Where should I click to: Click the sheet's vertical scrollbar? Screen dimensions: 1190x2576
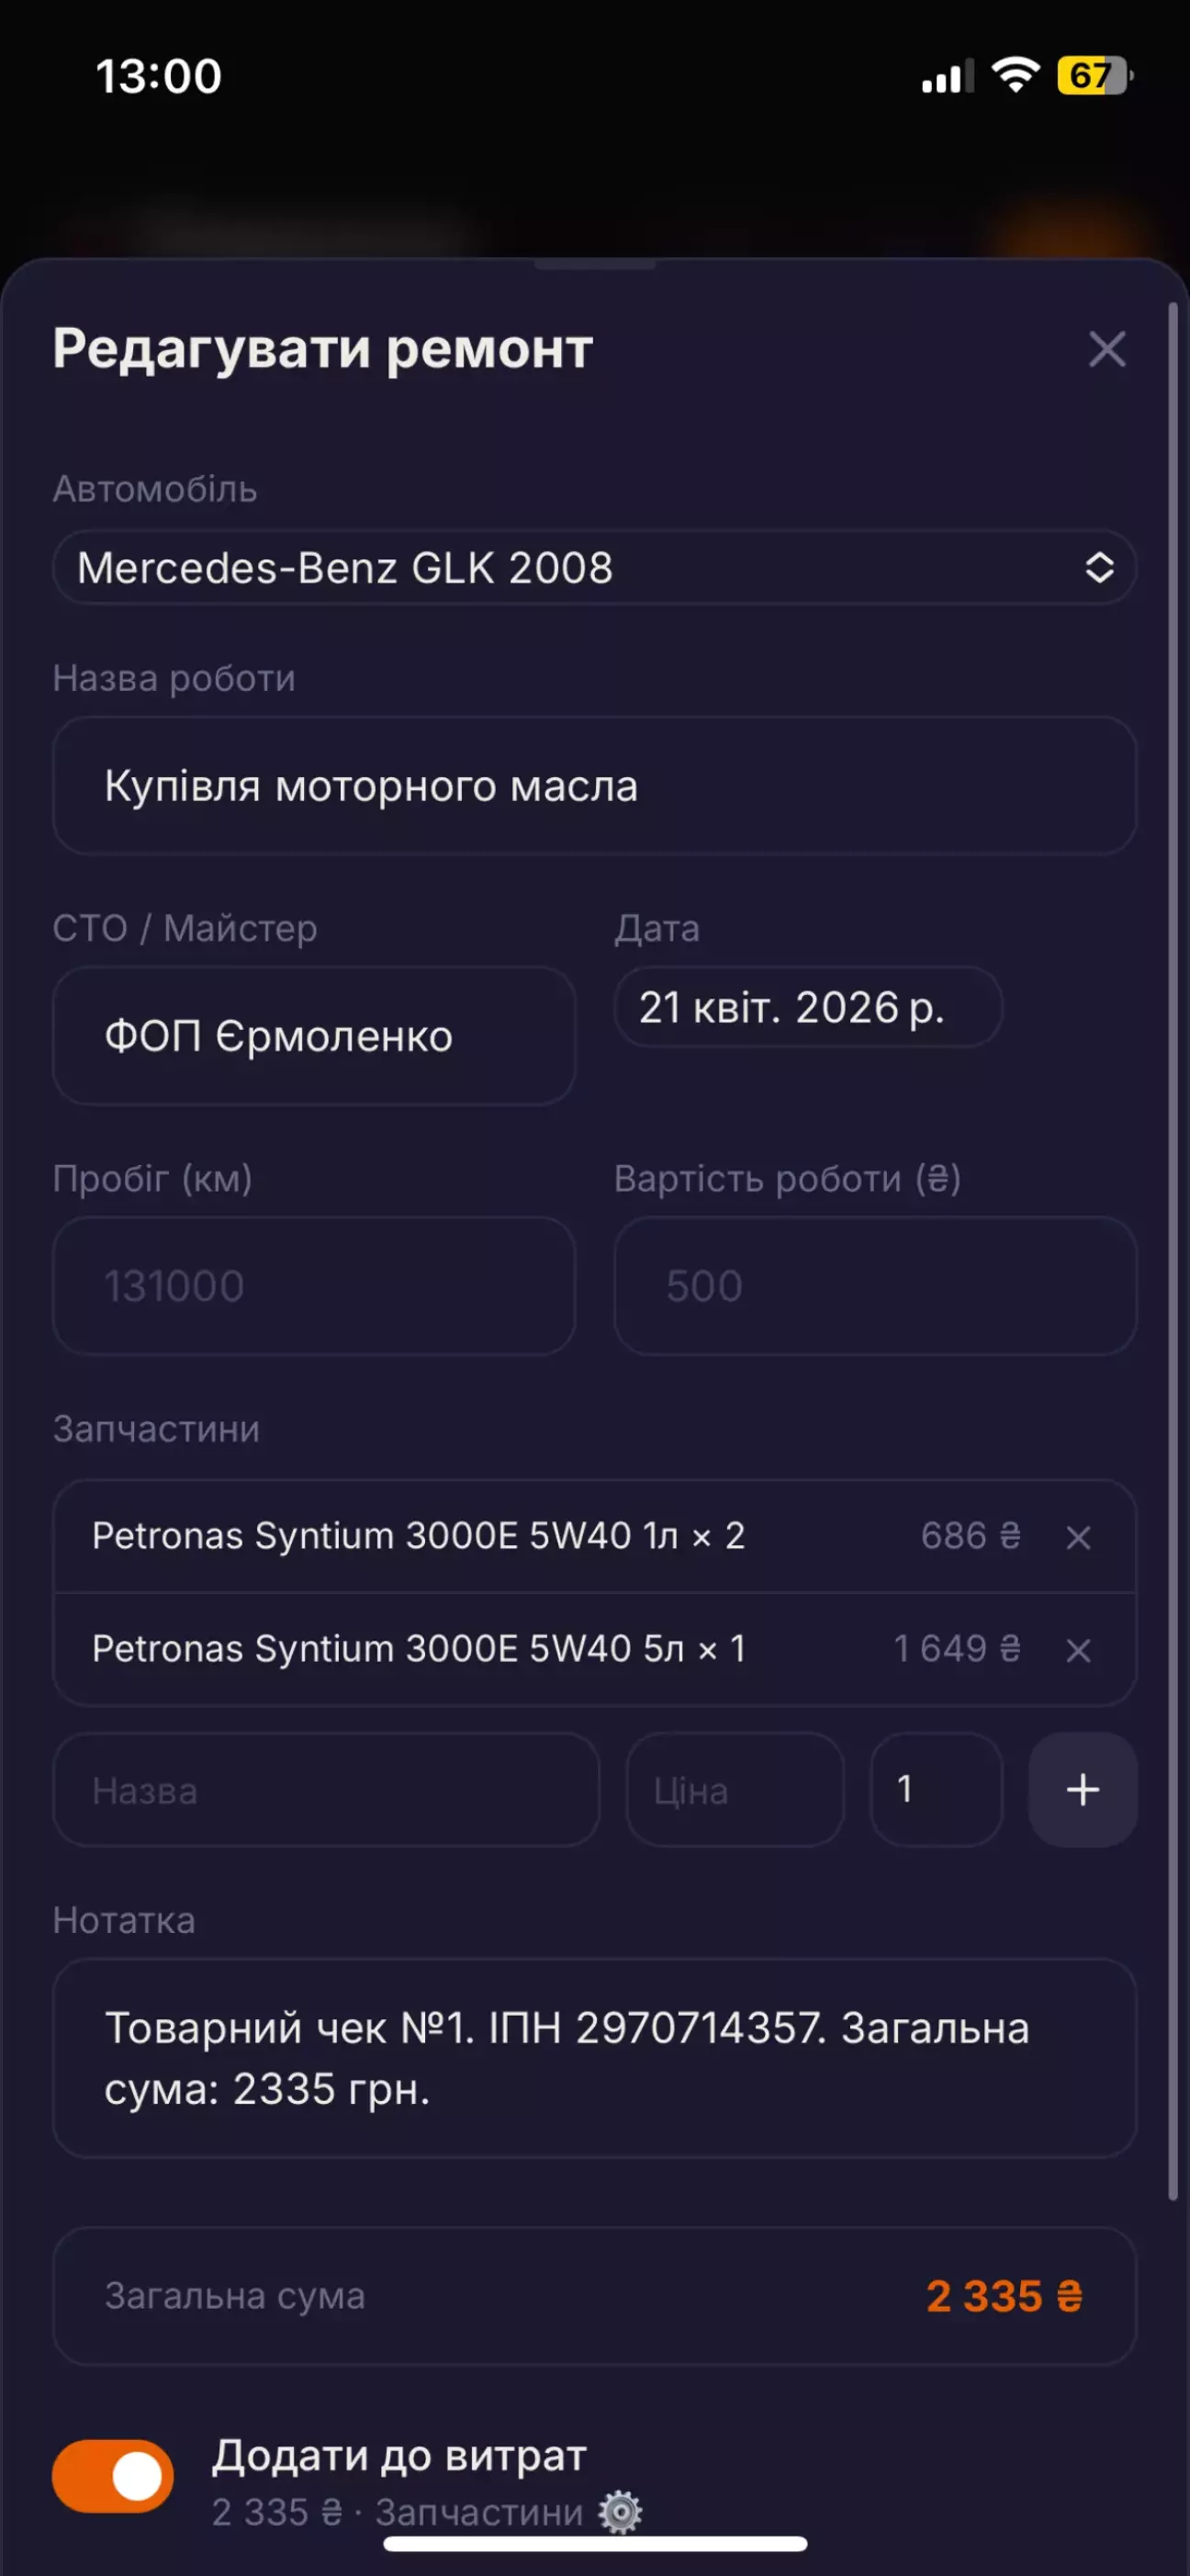click(1173, 1250)
